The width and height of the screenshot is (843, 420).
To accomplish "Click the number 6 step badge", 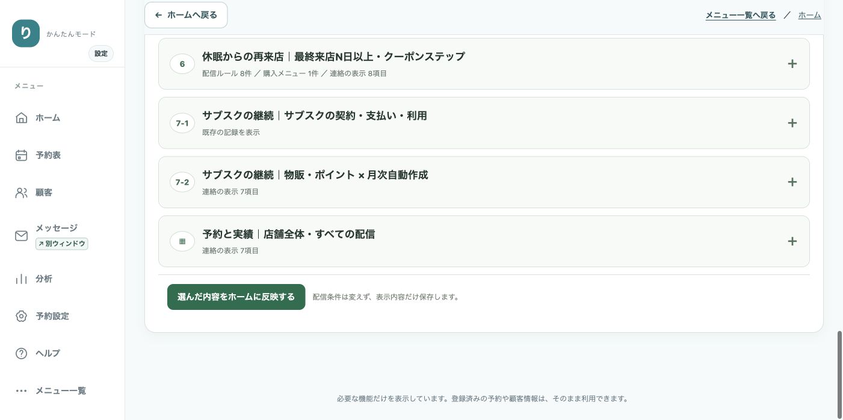I will pos(182,64).
